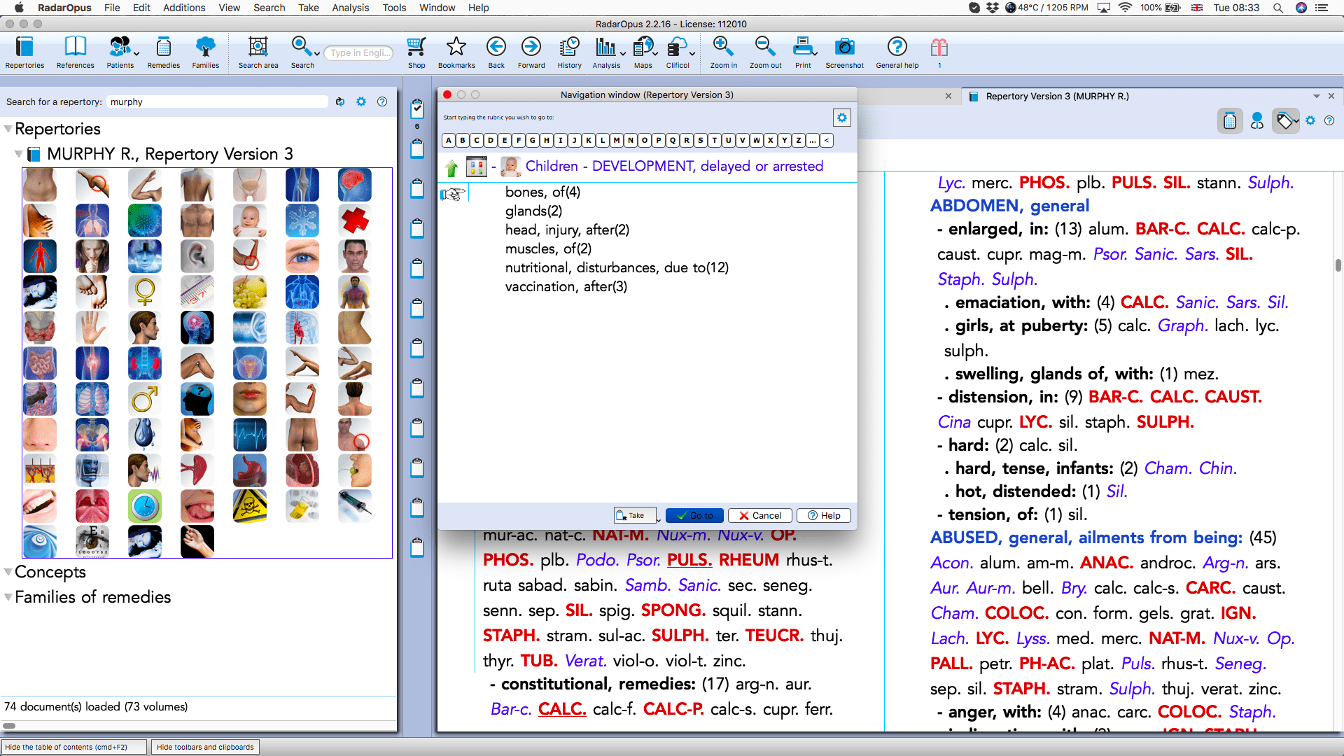Screen dimensions: 1344x756
Task: Open the References book icon
Action: [x=75, y=48]
